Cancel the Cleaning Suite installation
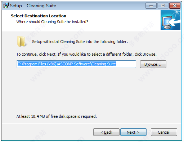 (164, 132)
